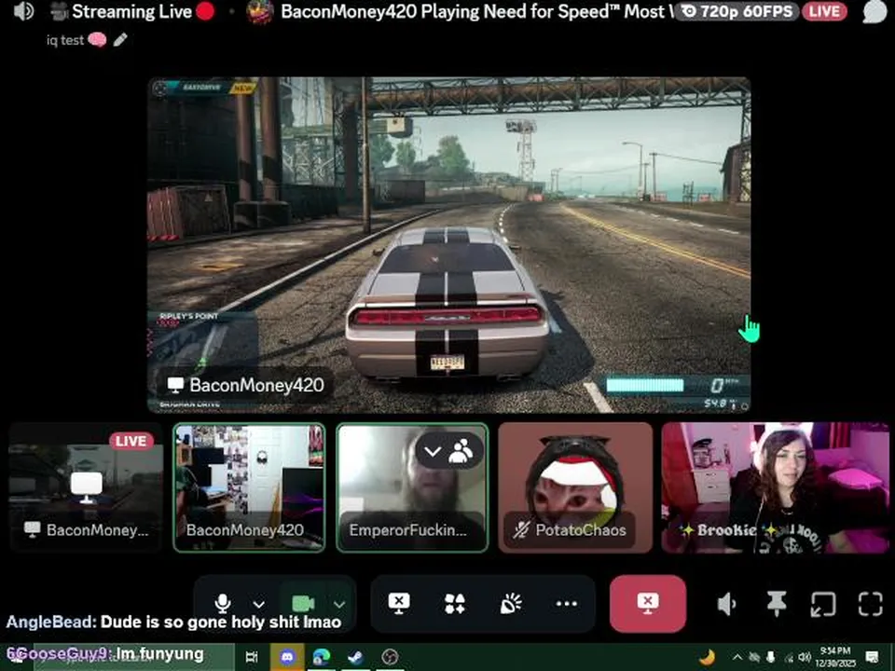Open microphone options chevron
The width and height of the screenshot is (895, 671).
click(x=258, y=604)
